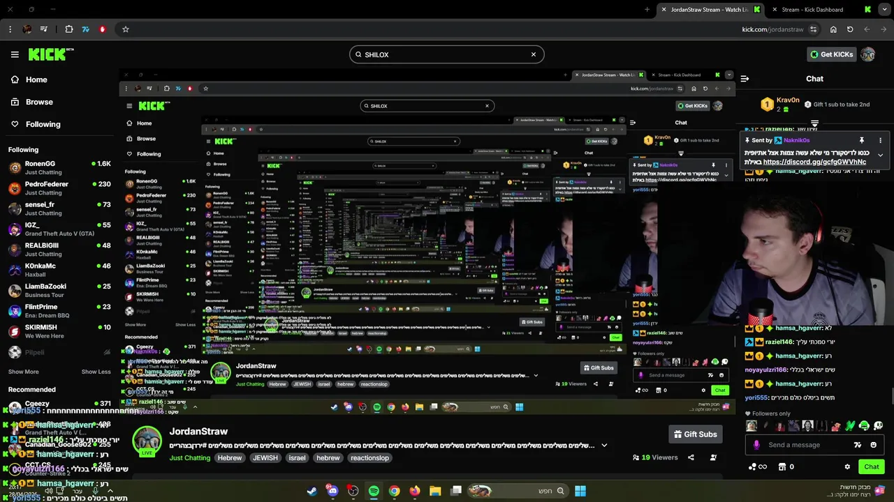Screen dimensions: 894x502
Task: Click the 19 Viewers count
Action: coord(655,457)
